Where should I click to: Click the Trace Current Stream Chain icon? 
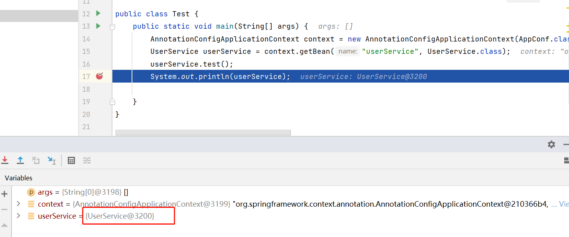[x=87, y=160]
